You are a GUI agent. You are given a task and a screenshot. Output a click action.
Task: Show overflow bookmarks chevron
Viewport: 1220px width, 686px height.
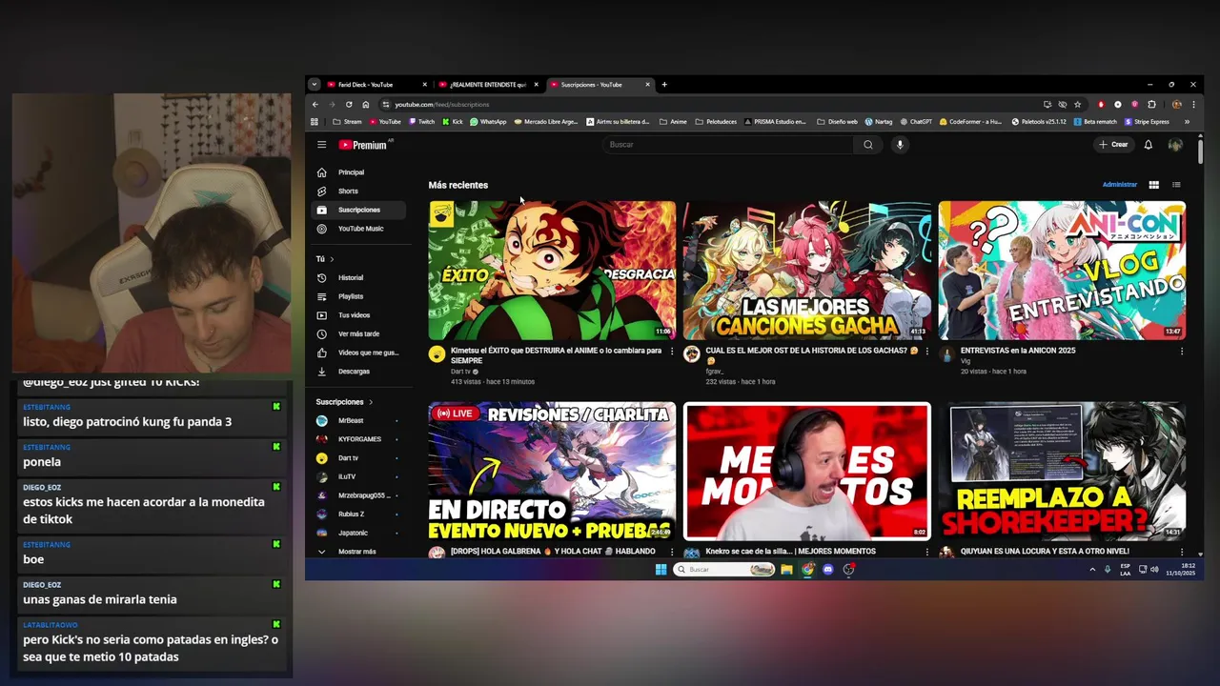pyautogui.click(x=1187, y=122)
